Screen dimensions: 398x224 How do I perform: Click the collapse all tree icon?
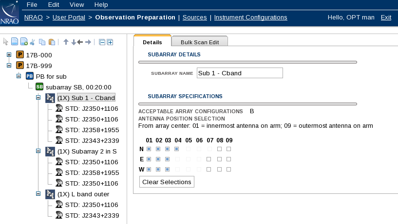pyautogui.click(x=102, y=42)
